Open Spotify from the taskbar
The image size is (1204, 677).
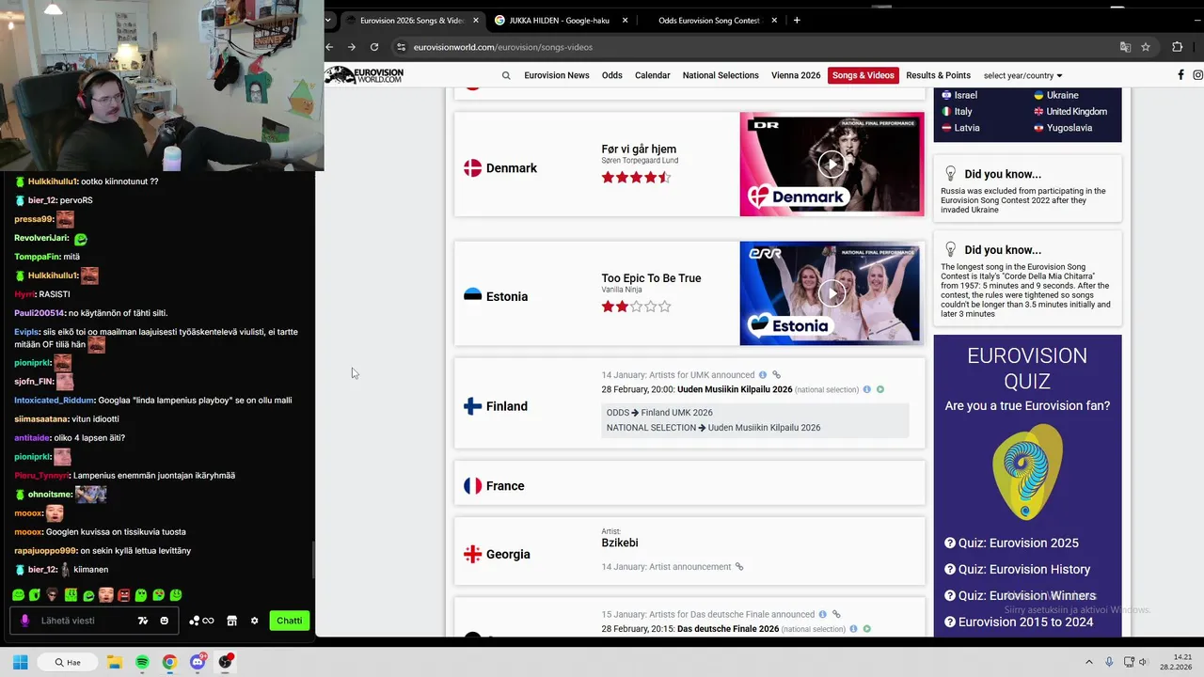pyautogui.click(x=142, y=662)
